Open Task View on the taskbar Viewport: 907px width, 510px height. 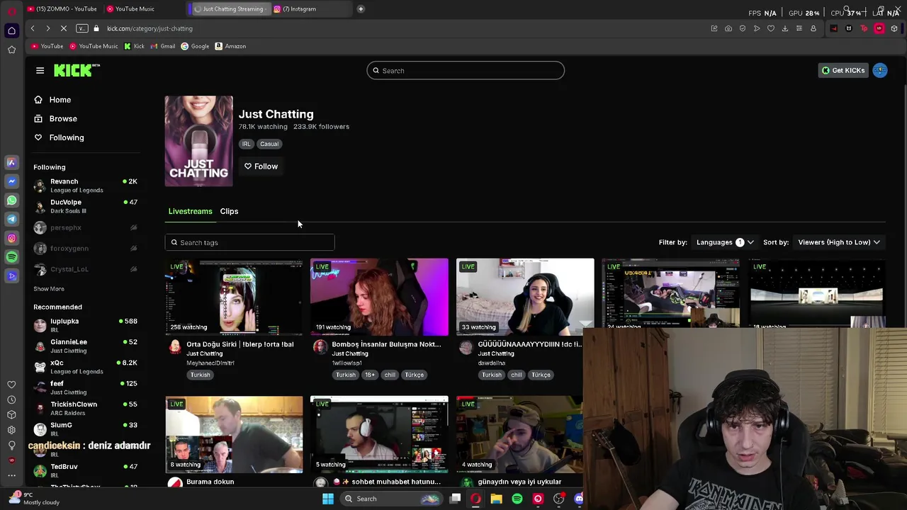456,499
